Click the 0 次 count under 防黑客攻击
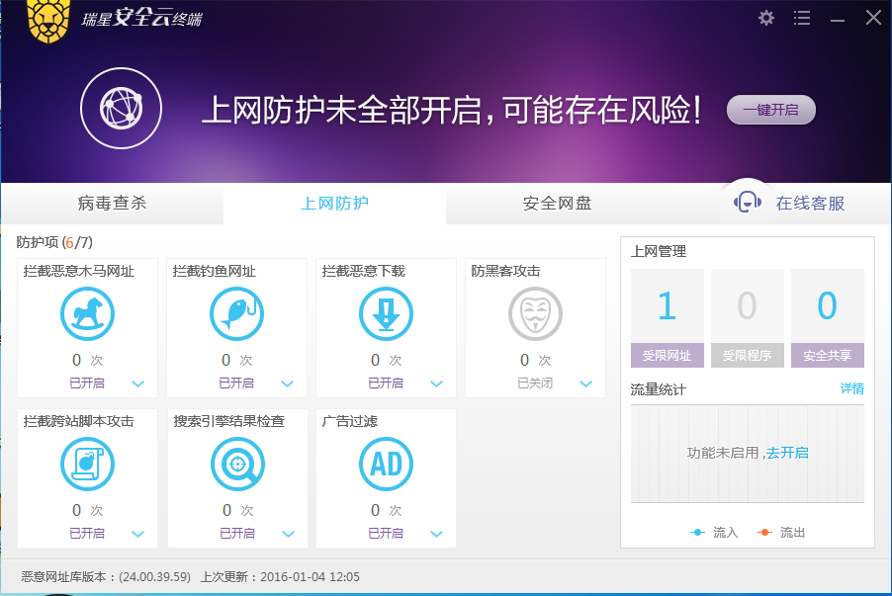Image resolution: width=892 pixels, height=596 pixels. (x=535, y=360)
